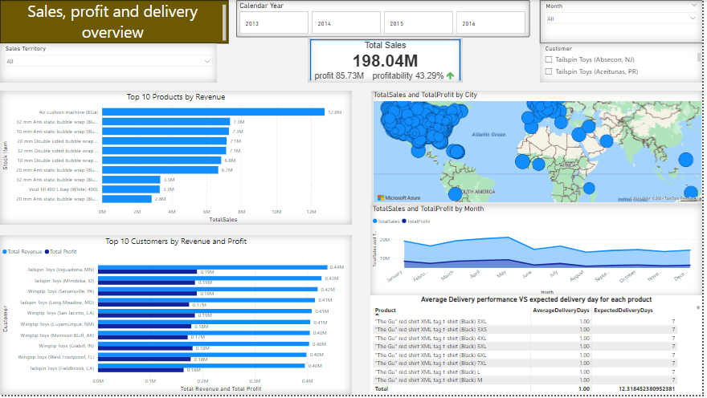Click the TotalProfit legend dot in monthly chart
Viewport: 707px width, 398px height.
tap(404, 221)
